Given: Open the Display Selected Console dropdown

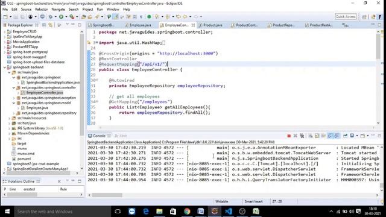Looking at the screenshot, I should tap(356, 136).
